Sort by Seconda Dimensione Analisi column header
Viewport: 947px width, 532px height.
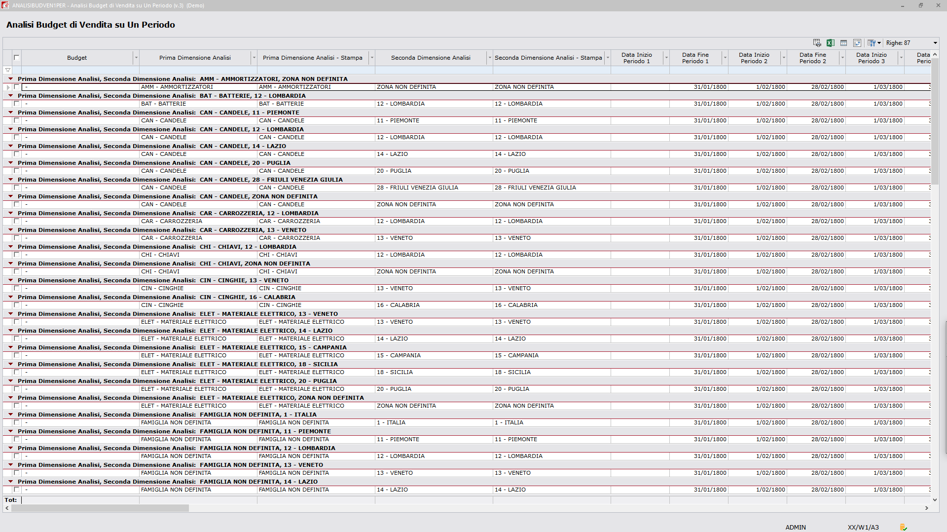[431, 58]
